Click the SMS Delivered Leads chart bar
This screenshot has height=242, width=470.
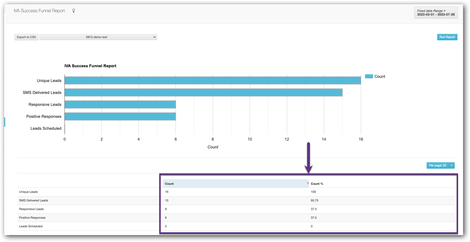coord(203,93)
